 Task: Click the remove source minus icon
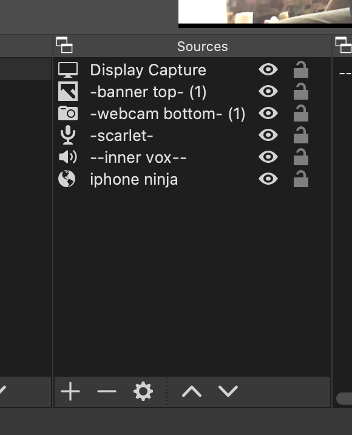(107, 391)
